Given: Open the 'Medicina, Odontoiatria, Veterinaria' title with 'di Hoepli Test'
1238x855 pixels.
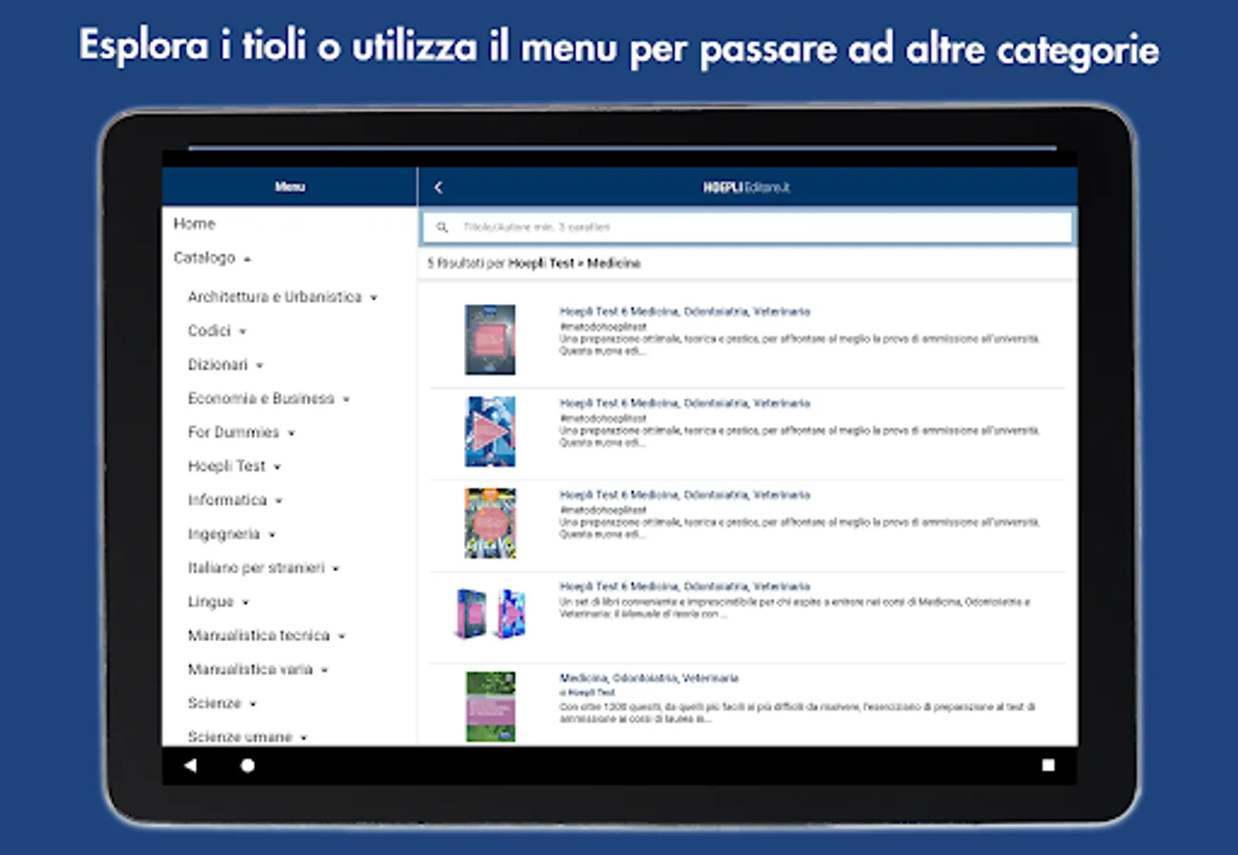Looking at the screenshot, I should pyautogui.click(x=648, y=678).
